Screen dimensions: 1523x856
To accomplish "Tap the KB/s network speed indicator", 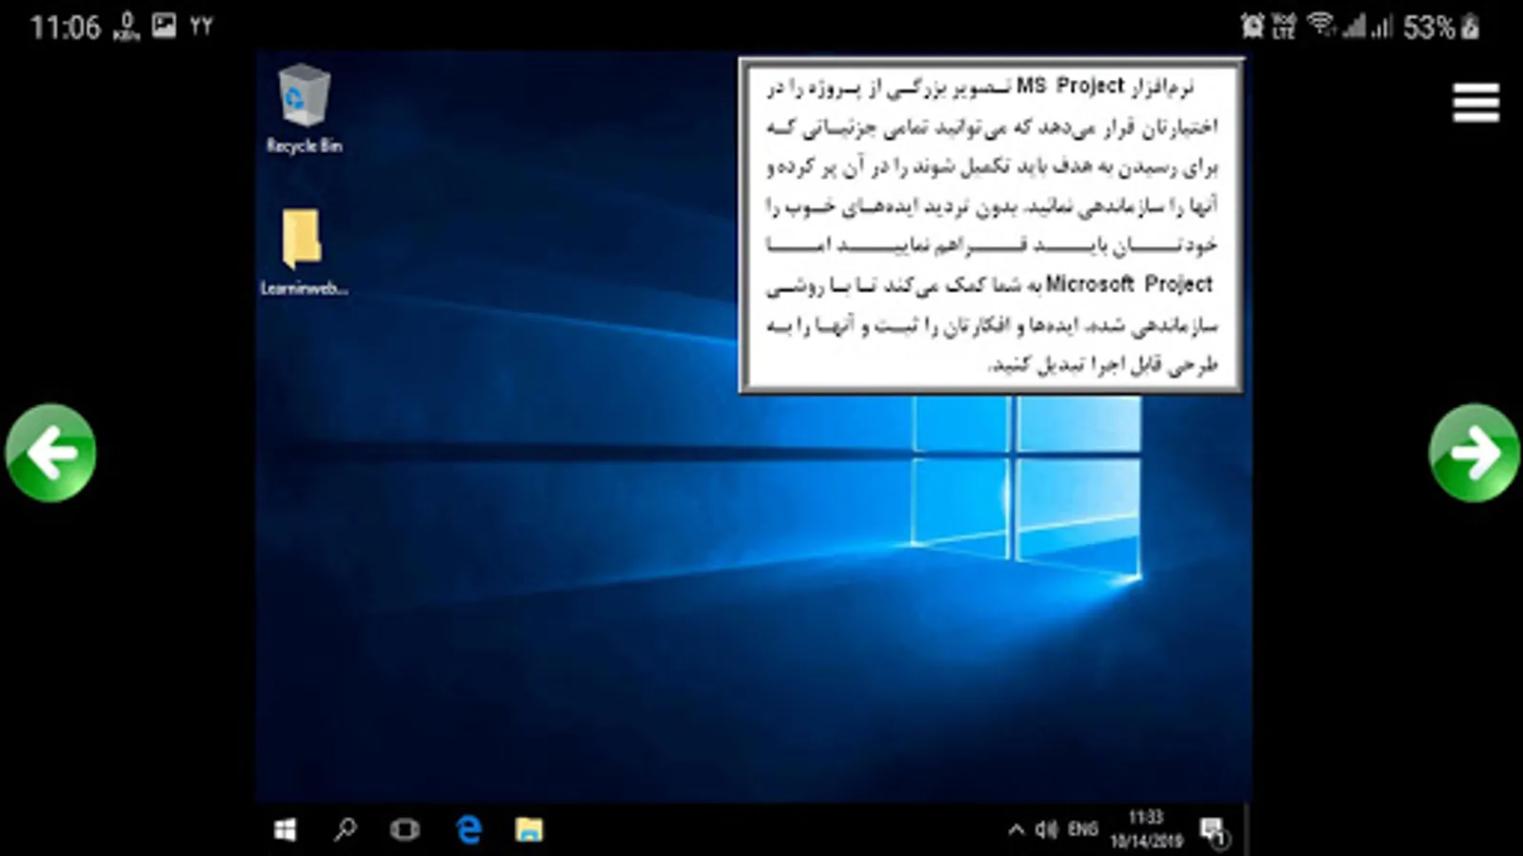I will 126,27.
